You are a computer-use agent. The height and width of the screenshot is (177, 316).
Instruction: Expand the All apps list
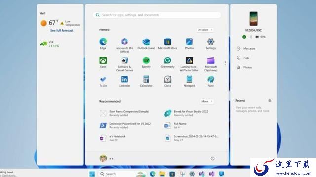coord(205,30)
